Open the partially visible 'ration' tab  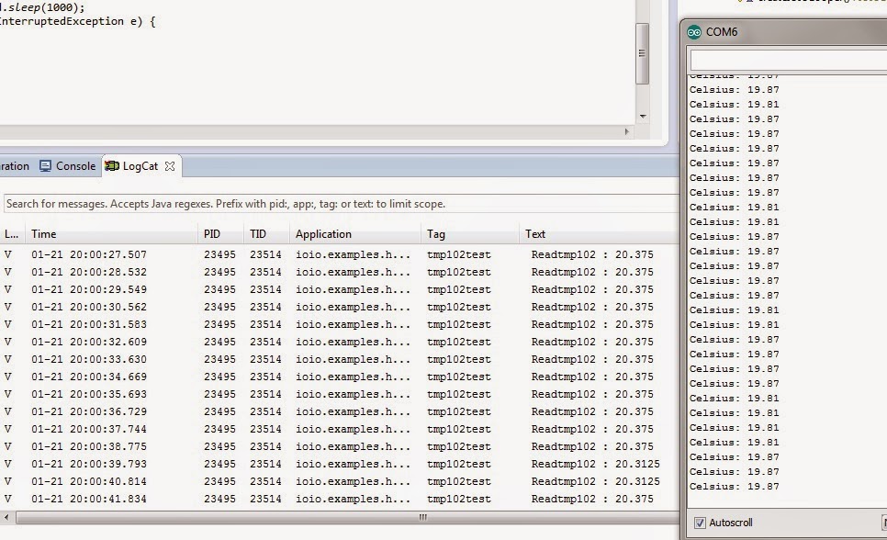tap(14, 166)
